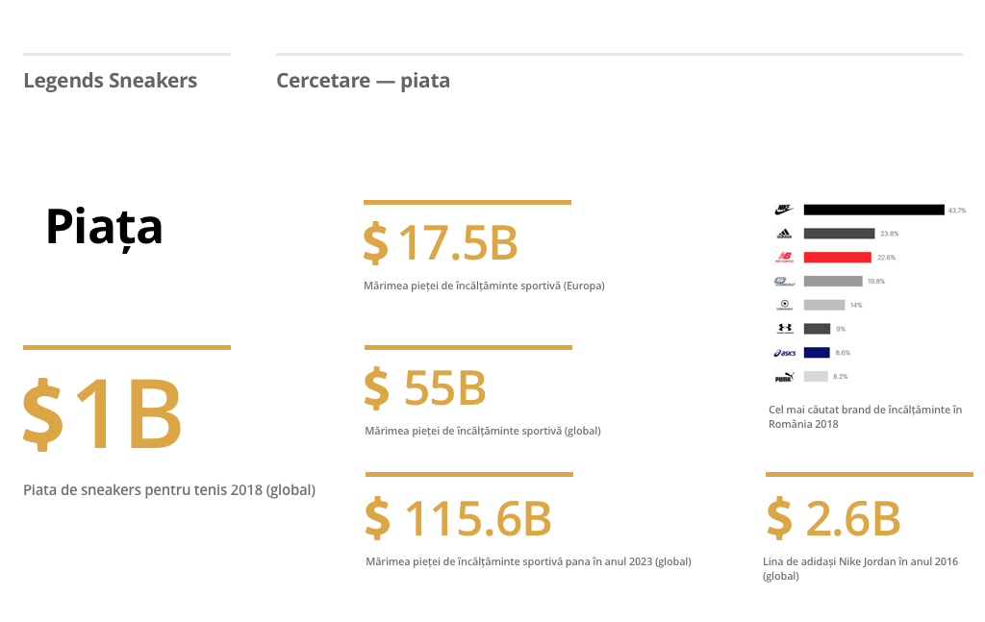
Task: Click the Asics logo
Action: [783, 353]
